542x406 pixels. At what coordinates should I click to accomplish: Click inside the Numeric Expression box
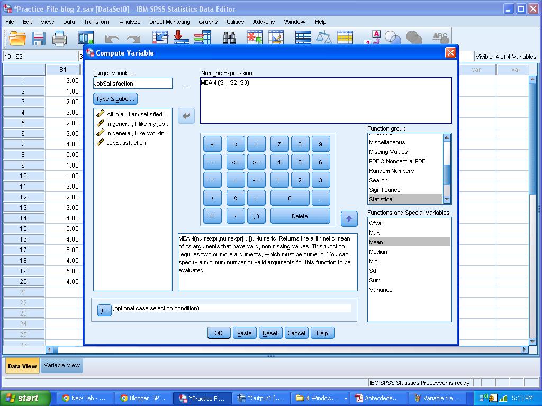pos(326,100)
